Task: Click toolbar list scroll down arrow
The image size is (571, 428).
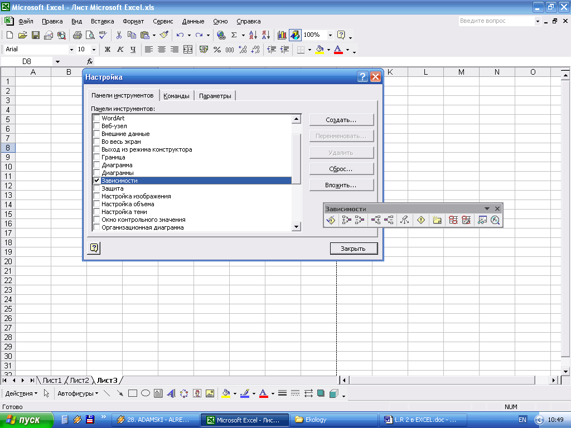Action: [297, 227]
